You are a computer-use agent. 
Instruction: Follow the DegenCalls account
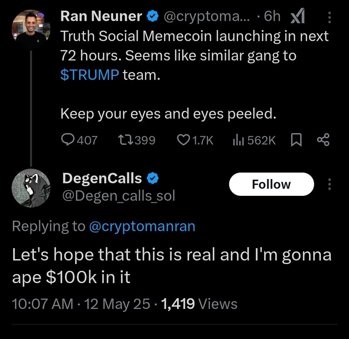(x=271, y=184)
